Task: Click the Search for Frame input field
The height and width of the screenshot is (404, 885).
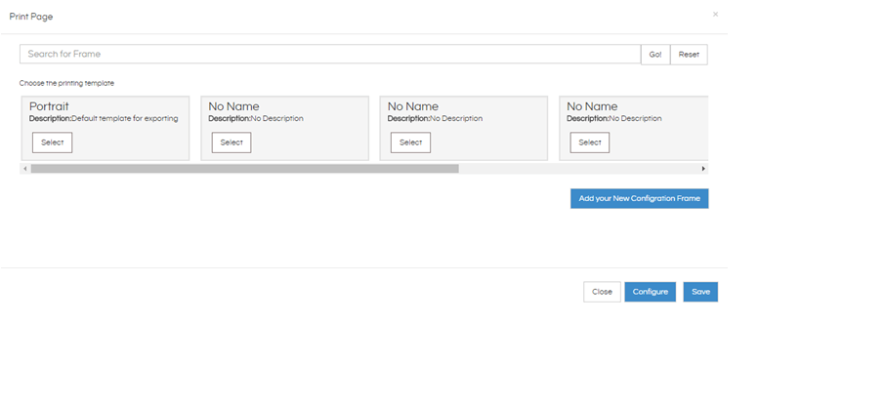Action: click(x=330, y=54)
